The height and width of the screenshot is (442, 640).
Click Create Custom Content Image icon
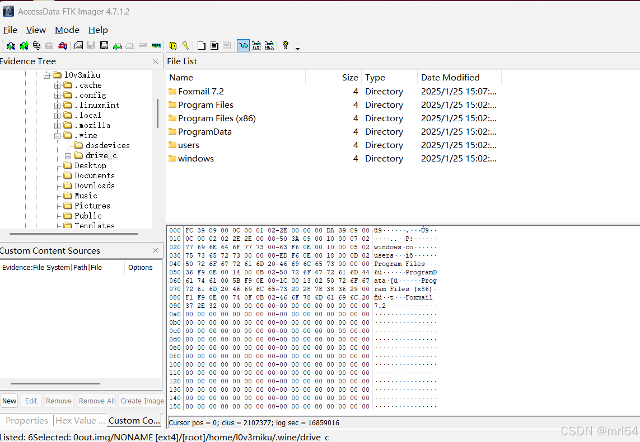click(x=130, y=46)
